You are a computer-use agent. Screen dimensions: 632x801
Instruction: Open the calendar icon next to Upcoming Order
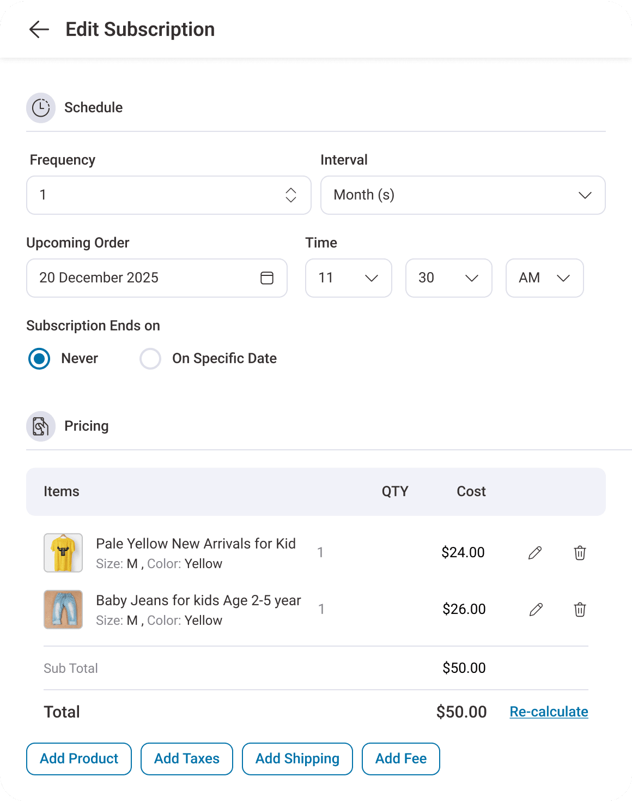pos(266,278)
